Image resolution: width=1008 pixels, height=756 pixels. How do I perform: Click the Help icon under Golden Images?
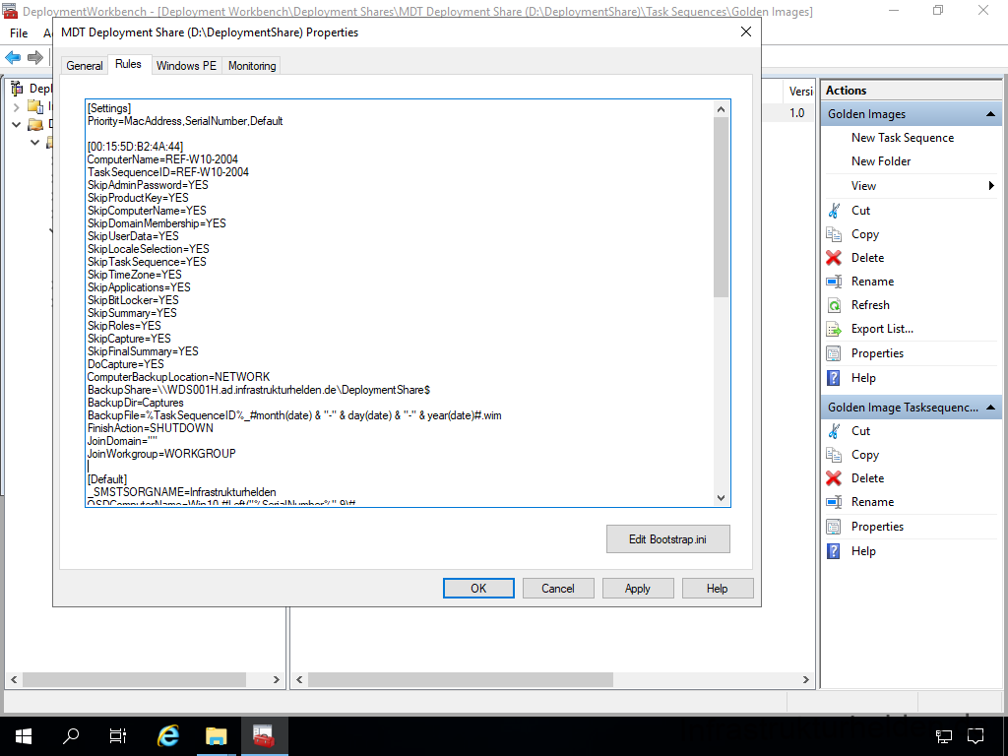[x=834, y=378]
